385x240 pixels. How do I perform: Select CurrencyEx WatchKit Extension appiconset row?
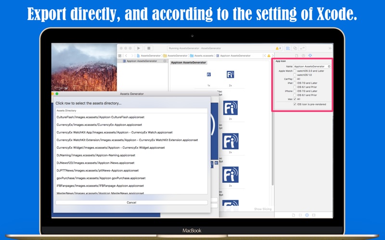click(131, 140)
